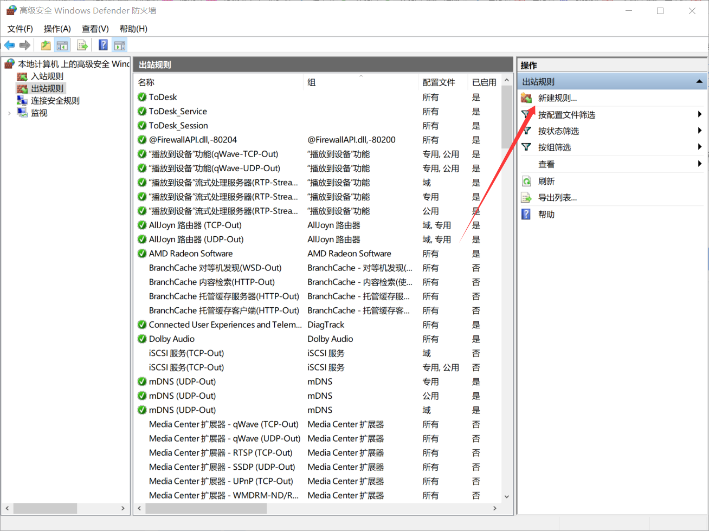Click the back arrow toolbar icon
Screen dimensions: 709x531
click(x=9, y=46)
